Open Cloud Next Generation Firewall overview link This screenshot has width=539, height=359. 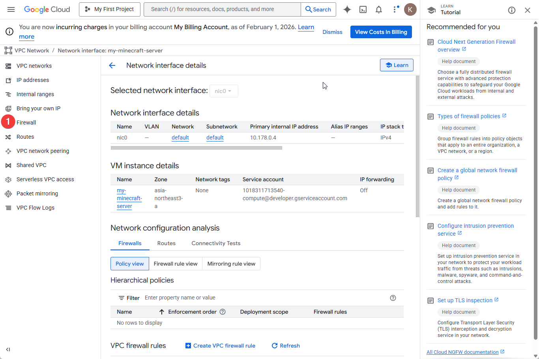click(477, 46)
